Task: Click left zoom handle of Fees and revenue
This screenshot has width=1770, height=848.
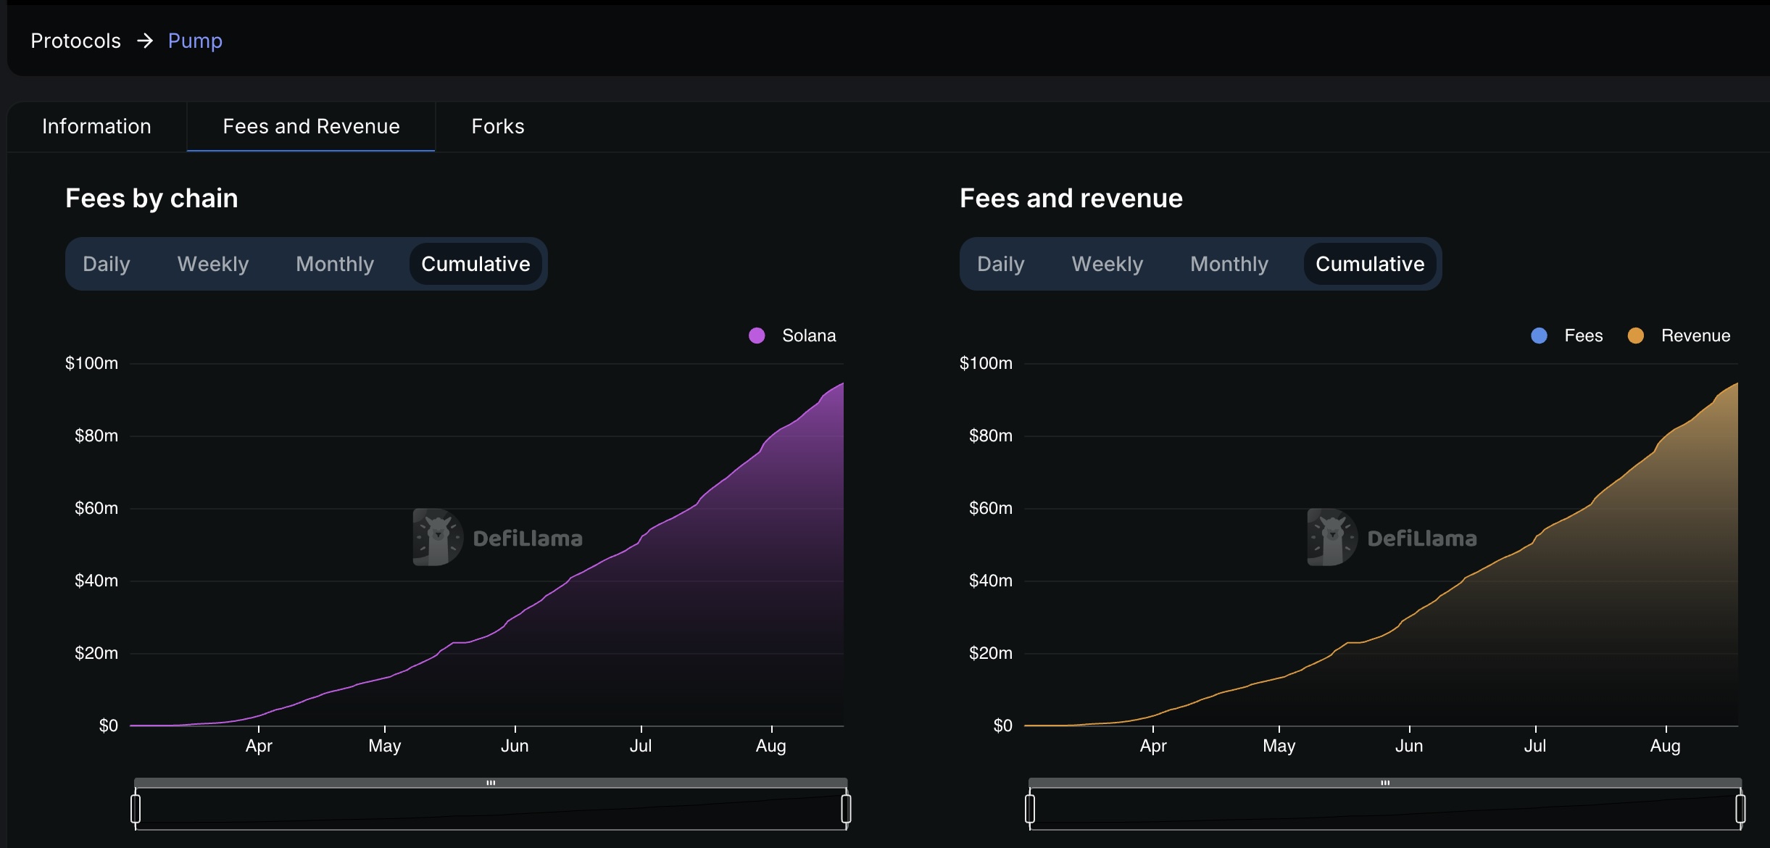Action: (x=1030, y=808)
